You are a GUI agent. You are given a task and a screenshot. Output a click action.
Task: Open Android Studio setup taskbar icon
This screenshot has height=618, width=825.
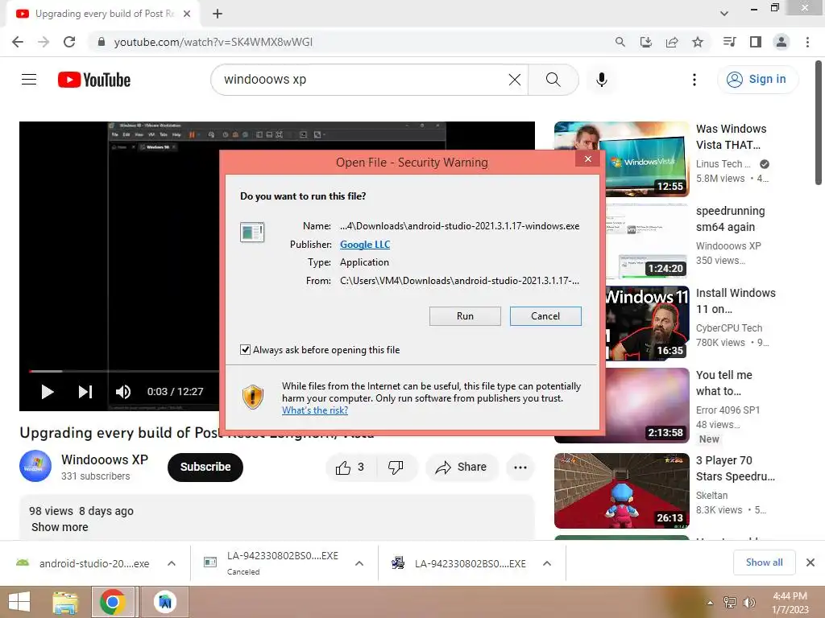[165, 602]
